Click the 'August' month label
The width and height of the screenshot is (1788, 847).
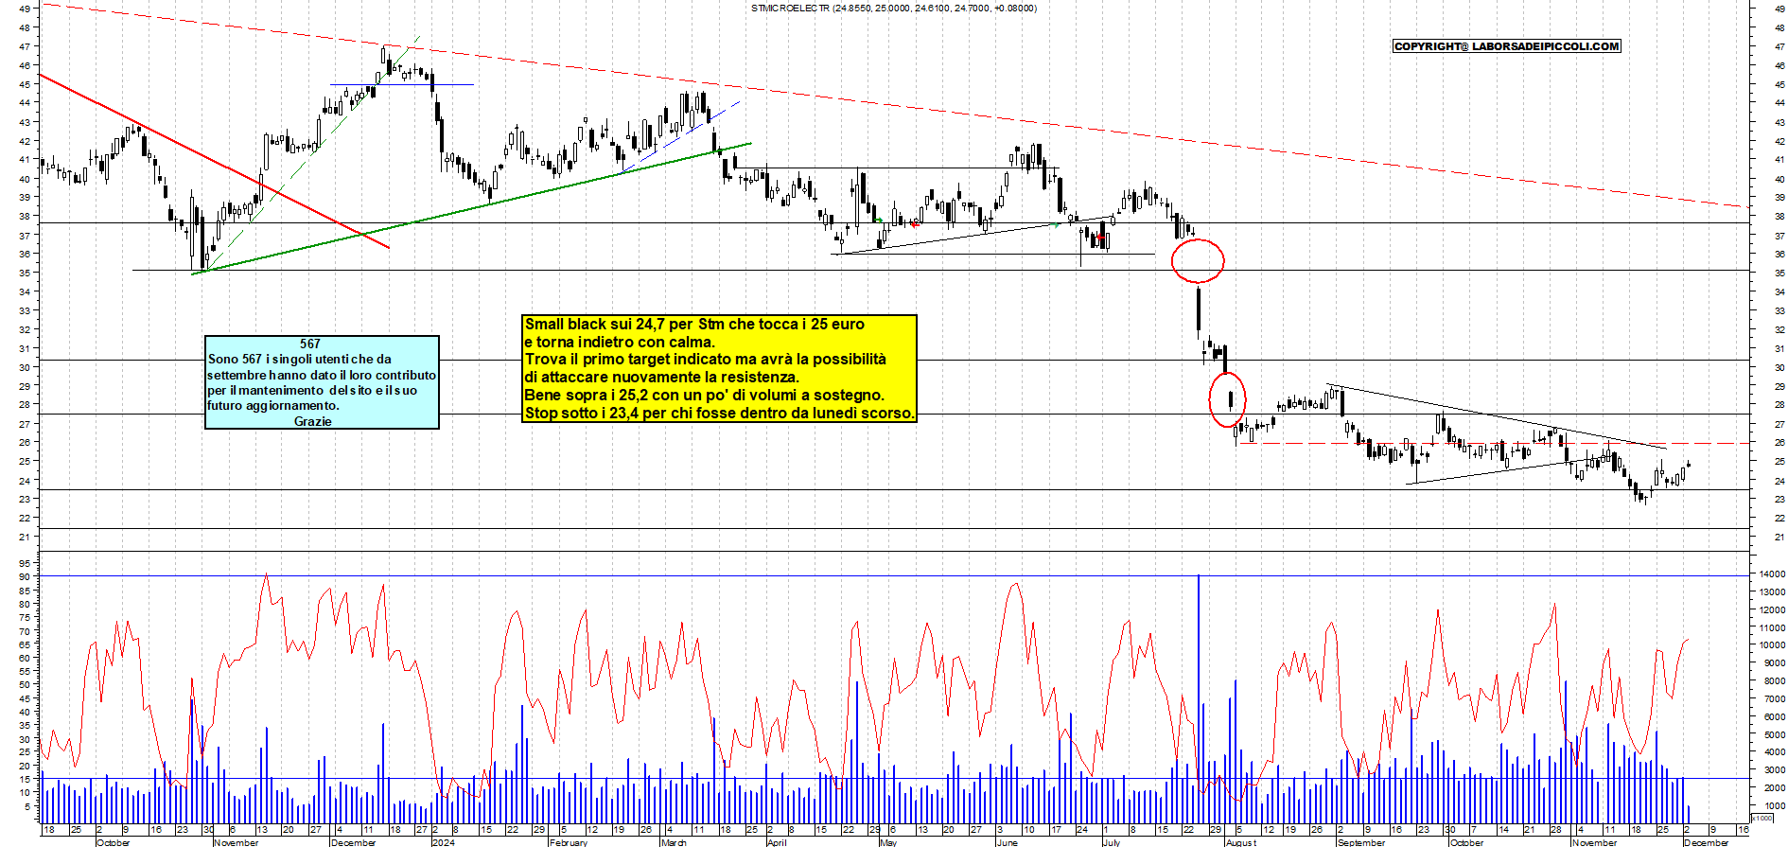(1241, 842)
